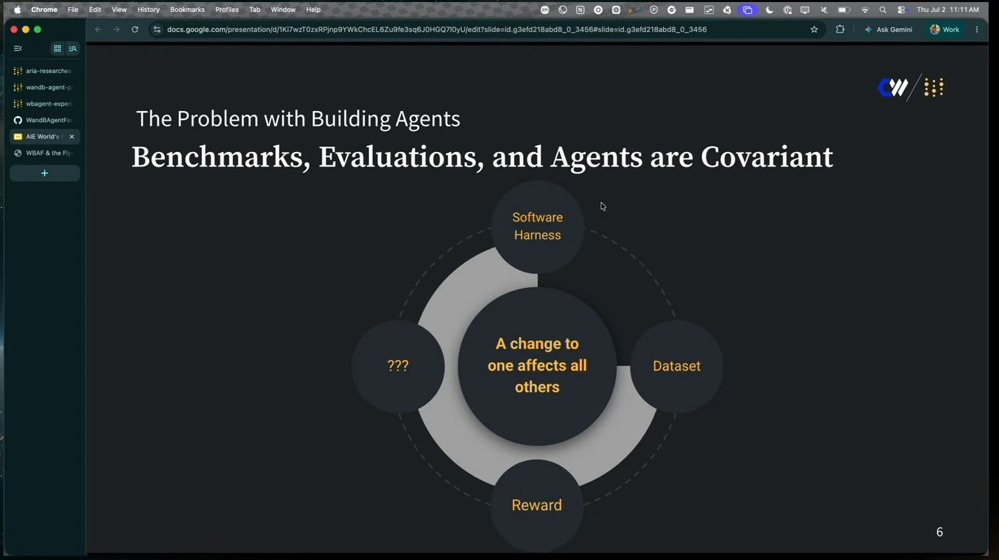This screenshot has width=999, height=560.
Task: Click the address bar URL
Action: (x=436, y=29)
